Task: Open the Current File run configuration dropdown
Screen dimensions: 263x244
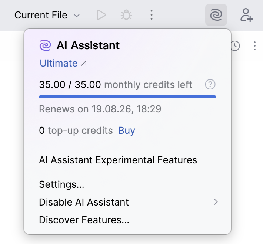Action: tap(47, 15)
